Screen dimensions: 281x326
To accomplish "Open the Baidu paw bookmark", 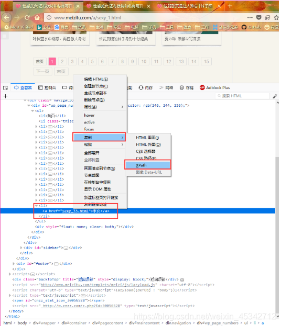I will pyautogui.click(x=61, y=27).
